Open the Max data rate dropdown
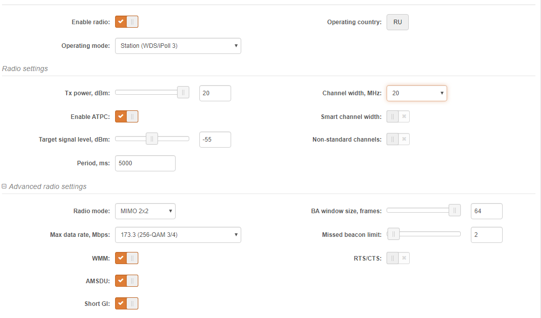This screenshot has height=318, width=541. point(178,235)
